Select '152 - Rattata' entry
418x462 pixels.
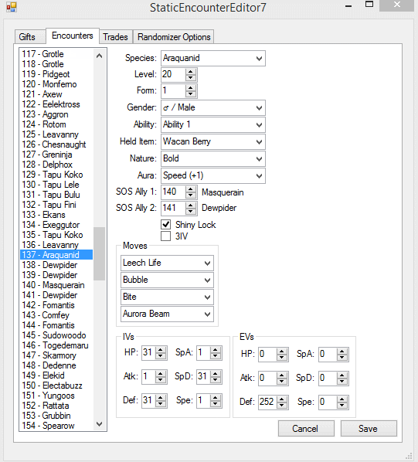click(x=56, y=406)
